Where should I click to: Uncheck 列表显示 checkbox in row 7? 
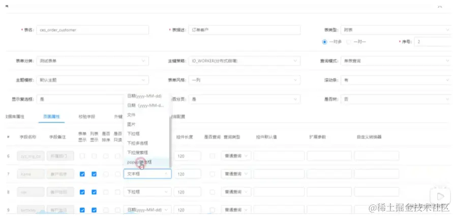[94, 174]
